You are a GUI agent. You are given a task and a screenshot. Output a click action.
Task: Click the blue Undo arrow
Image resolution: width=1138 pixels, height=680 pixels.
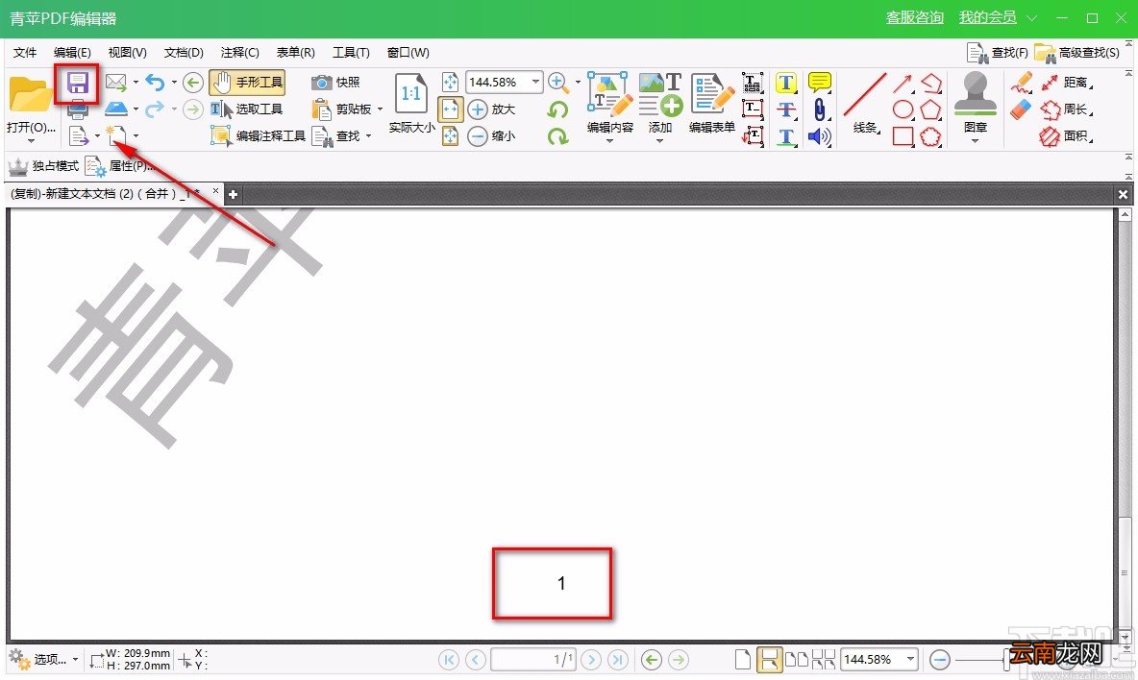pos(155,82)
